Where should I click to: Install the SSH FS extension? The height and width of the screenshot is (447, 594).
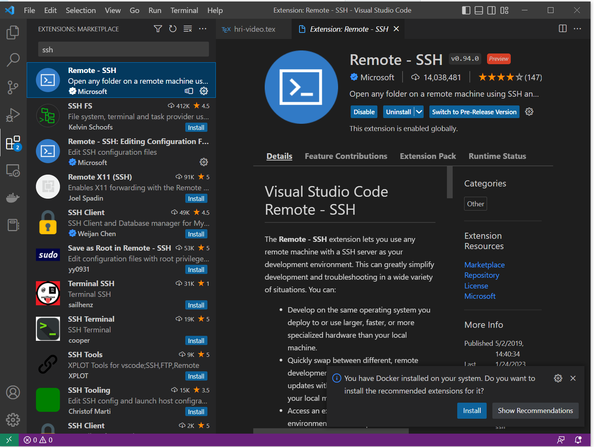pos(196,128)
